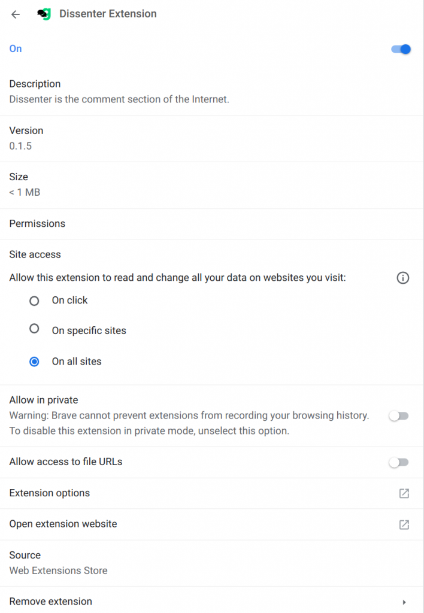Image resolution: width=424 pixels, height=613 pixels.
Task: Click the blue On status label
Action: click(16, 49)
